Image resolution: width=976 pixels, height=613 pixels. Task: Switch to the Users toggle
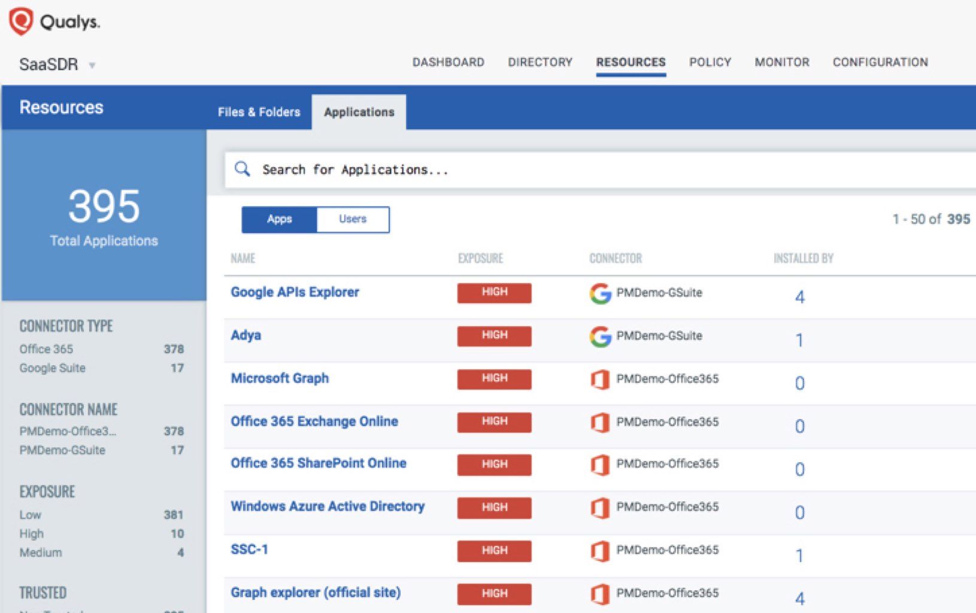click(x=353, y=219)
